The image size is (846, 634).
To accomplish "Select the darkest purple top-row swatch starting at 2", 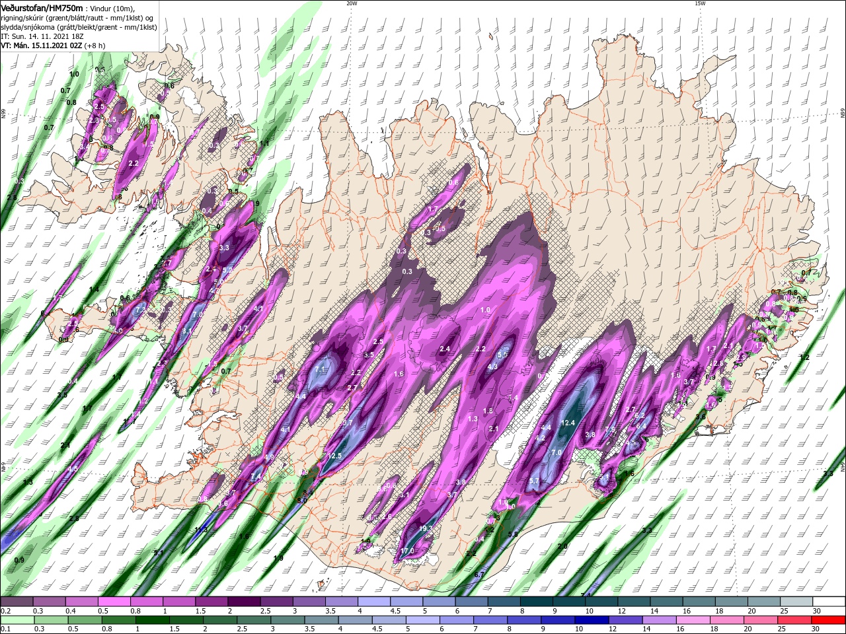I will [244, 602].
